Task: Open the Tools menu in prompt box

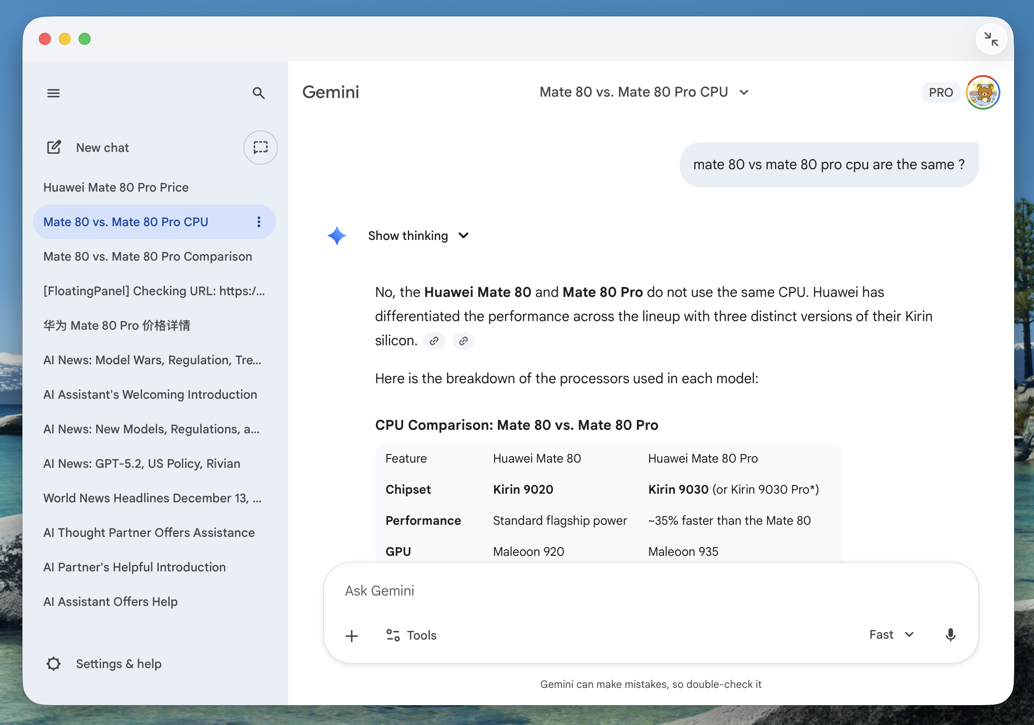Action: pyautogui.click(x=411, y=635)
